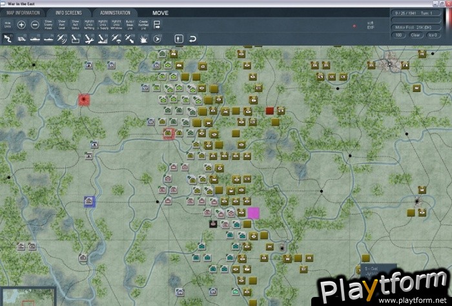The width and height of the screenshot is (452, 306).
Task: Zoom out with the minus icon
Action: click(x=35, y=25)
